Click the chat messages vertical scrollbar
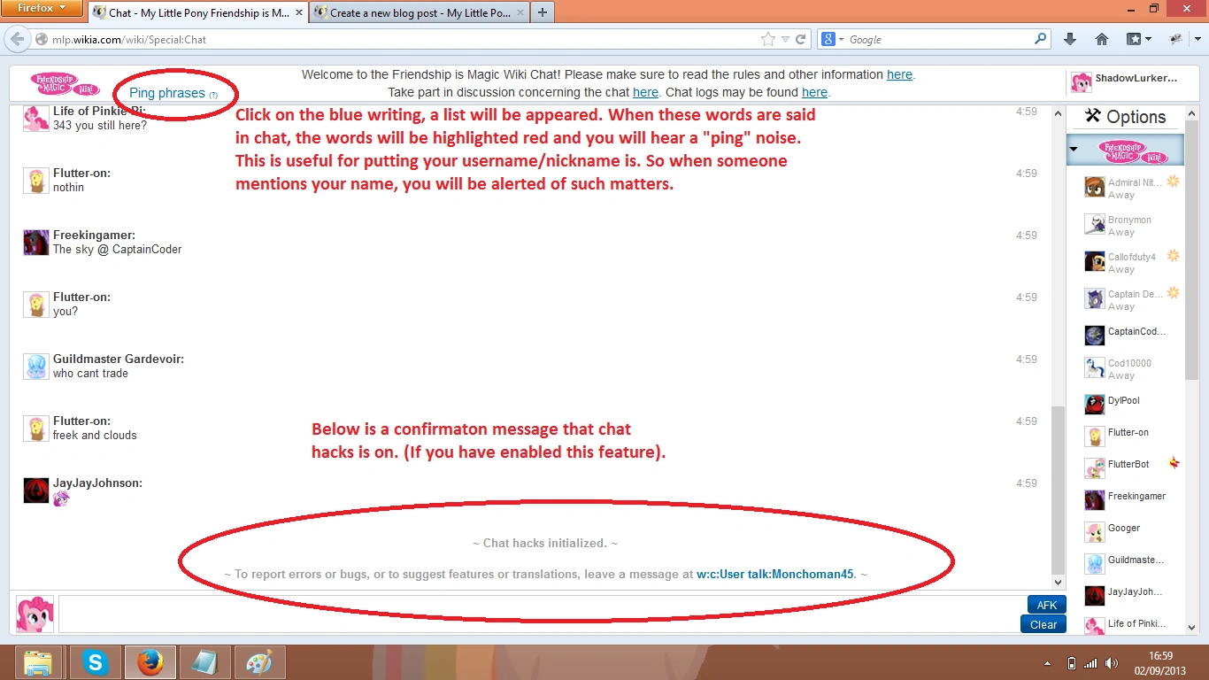The image size is (1209, 680). tap(1058, 491)
